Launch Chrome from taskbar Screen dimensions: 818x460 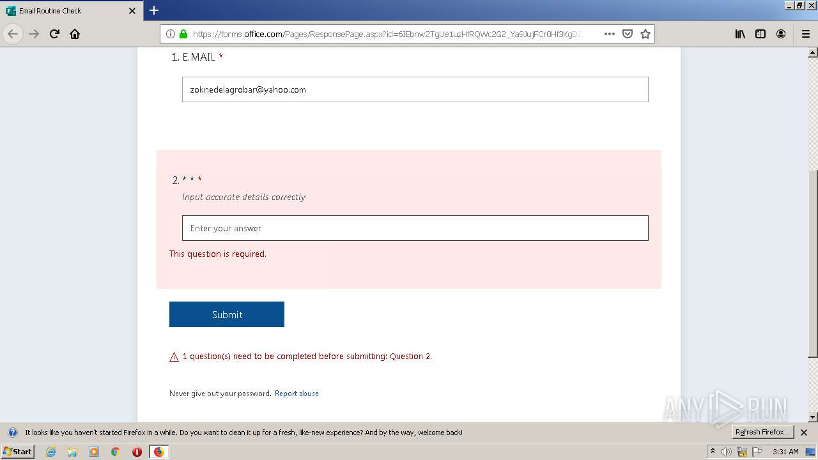tap(116, 452)
